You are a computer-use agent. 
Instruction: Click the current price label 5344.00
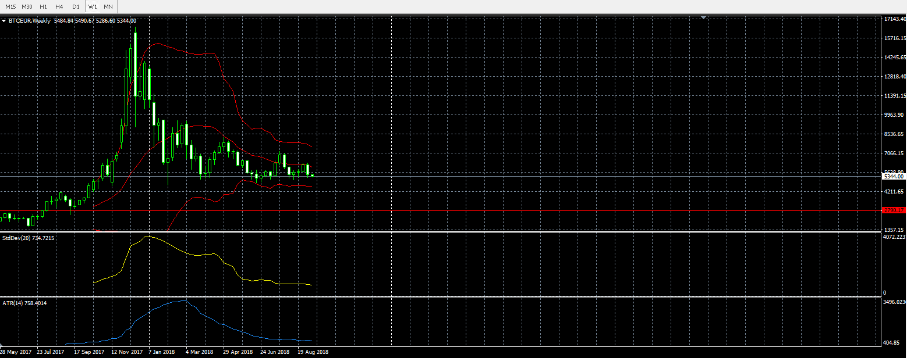(x=894, y=176)
